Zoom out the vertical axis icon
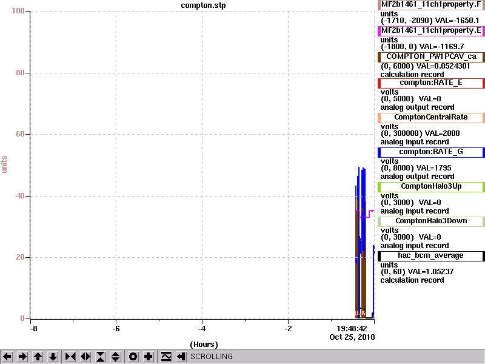Screen dimensions: 485x364 coord(116,357)
